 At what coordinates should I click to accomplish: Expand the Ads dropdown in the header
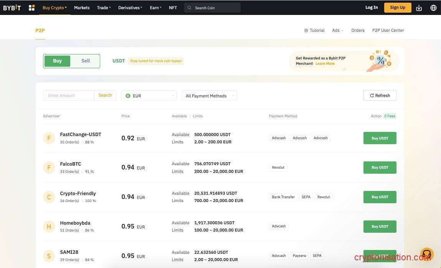coord(337,30)
